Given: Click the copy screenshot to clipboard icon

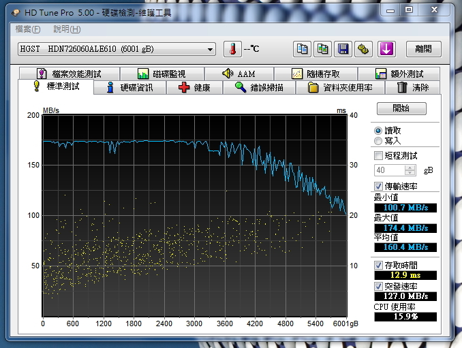Looking at the screenshot, I should (x=322, y=49).
